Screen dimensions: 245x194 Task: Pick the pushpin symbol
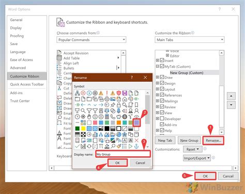coord(113,105)
